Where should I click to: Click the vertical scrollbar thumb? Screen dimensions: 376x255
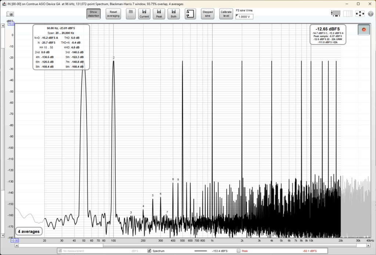(x=3, y=119)
